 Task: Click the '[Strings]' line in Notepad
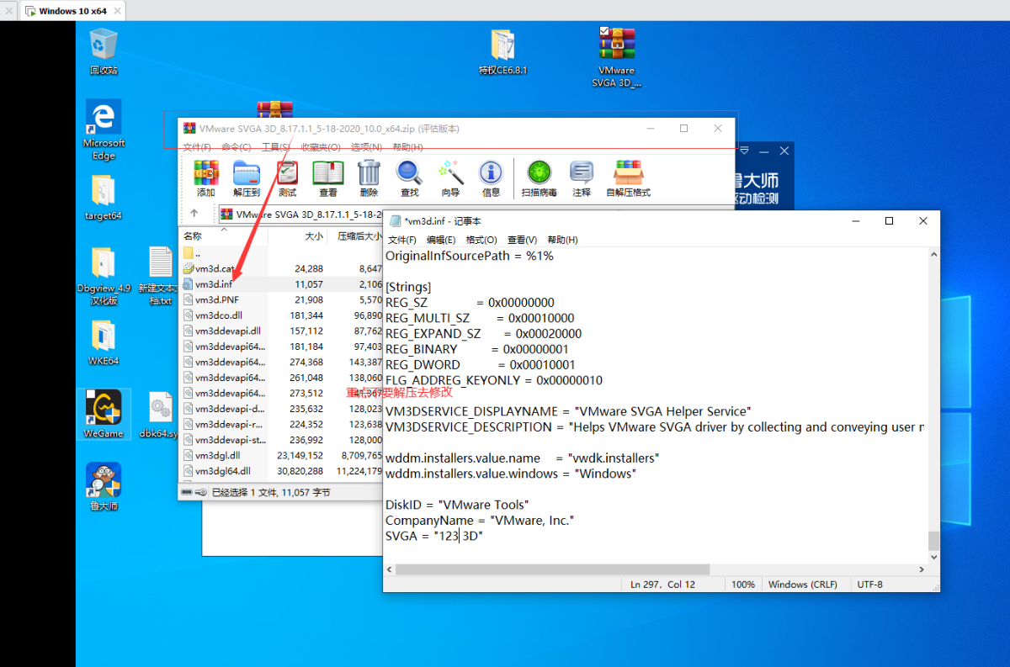point(408,287)
